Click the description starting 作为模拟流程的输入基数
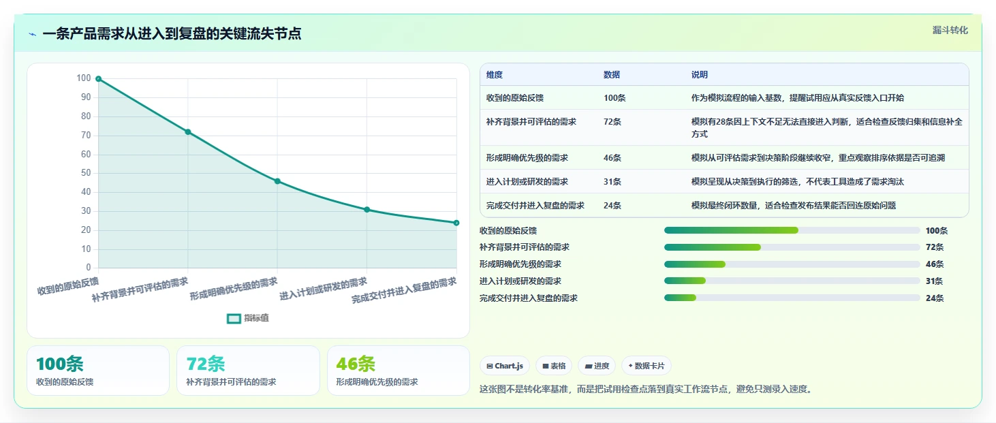Screen dimensions: 996x423 [798, 98]
